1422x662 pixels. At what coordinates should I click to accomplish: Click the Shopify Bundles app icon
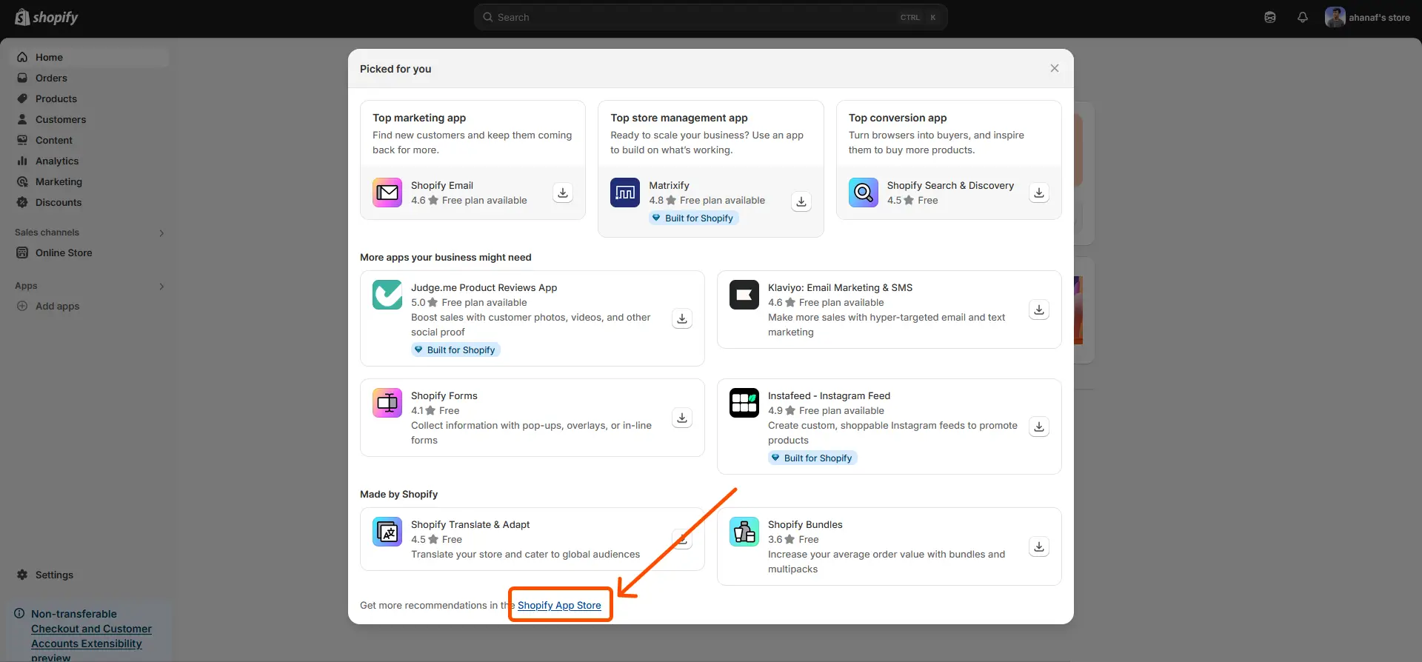tap(744, 532)
